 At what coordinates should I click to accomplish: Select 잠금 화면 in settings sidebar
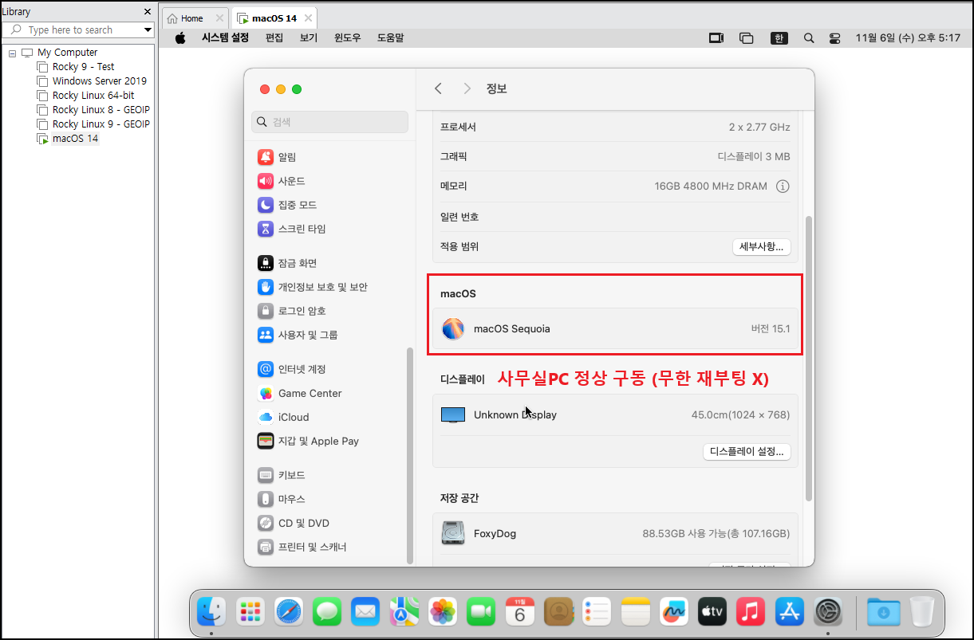tap(287, 263)
